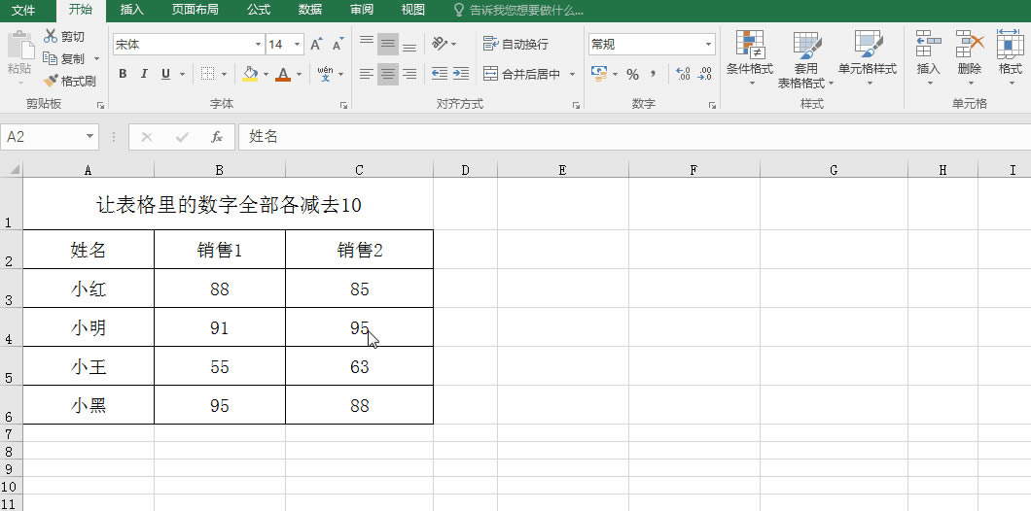Open the 文件 File tab
The width and height of the screenshot is (1031, 511).
click(x=23, y=10)
